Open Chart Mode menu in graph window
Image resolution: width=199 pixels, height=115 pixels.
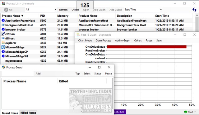pos(85,41)
